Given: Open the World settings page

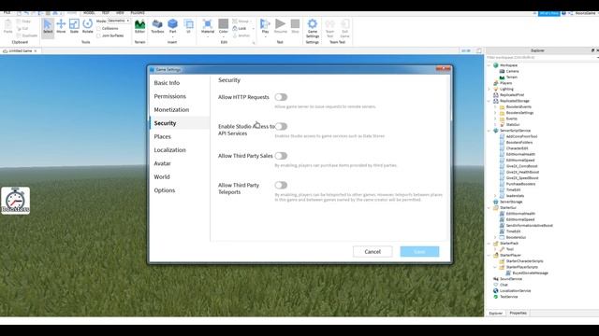Looking at the screenshot, I should click(x=162, y=176).
